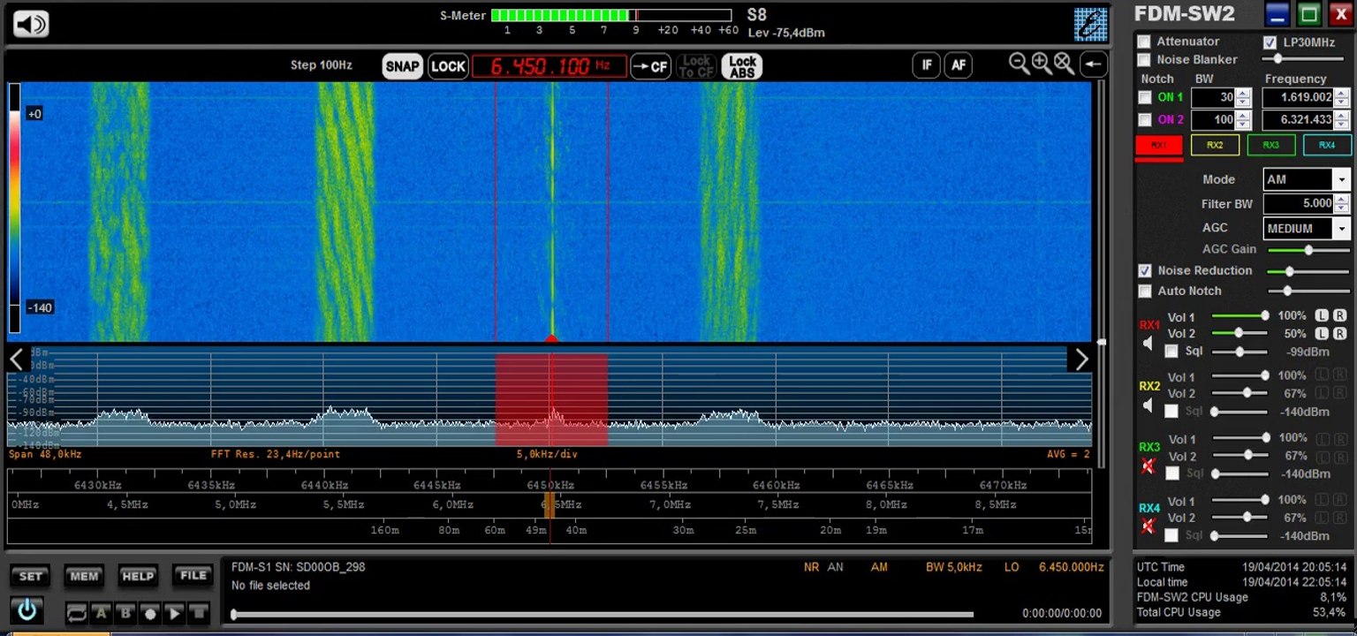The width and height of the screenshot is (1357, 636).
Task: Step the Notch 2 frequency 6.321.433 spinner
Action: tap(1342, 119)
